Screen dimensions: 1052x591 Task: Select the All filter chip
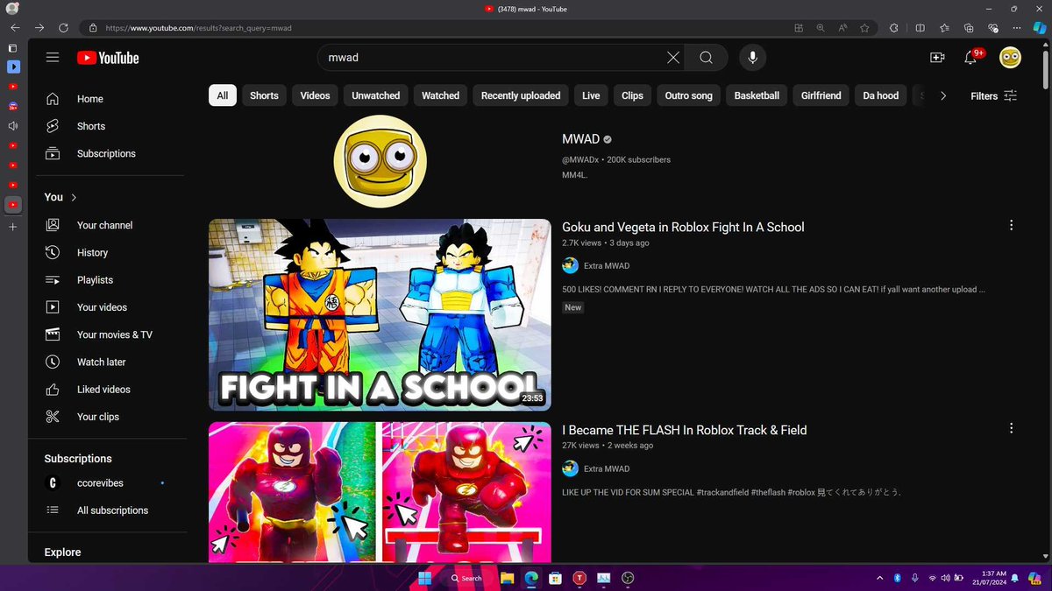point(223,95)
